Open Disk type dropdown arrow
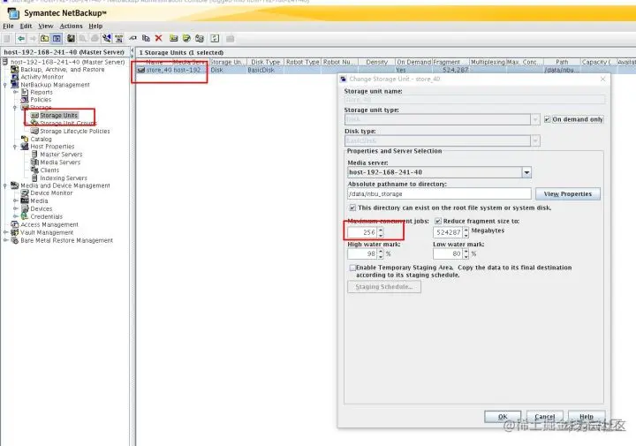This screenshot has height=446, width=636. 535,140
